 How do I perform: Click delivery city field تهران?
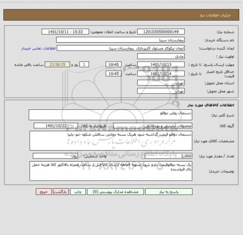(161, 91)
